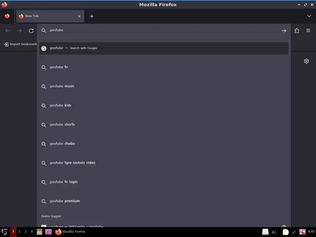The height and width of the screenshot is (237, 316).
Task: Open the new tab personalize gear icon
Action: [306, 61]
